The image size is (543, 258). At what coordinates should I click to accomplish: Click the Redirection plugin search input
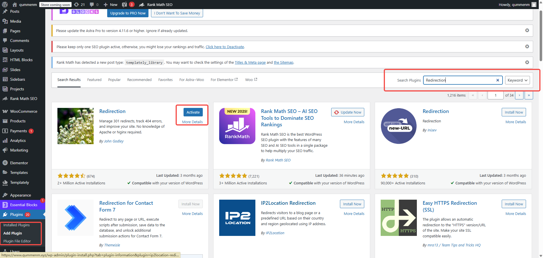[x=460, y=80]
